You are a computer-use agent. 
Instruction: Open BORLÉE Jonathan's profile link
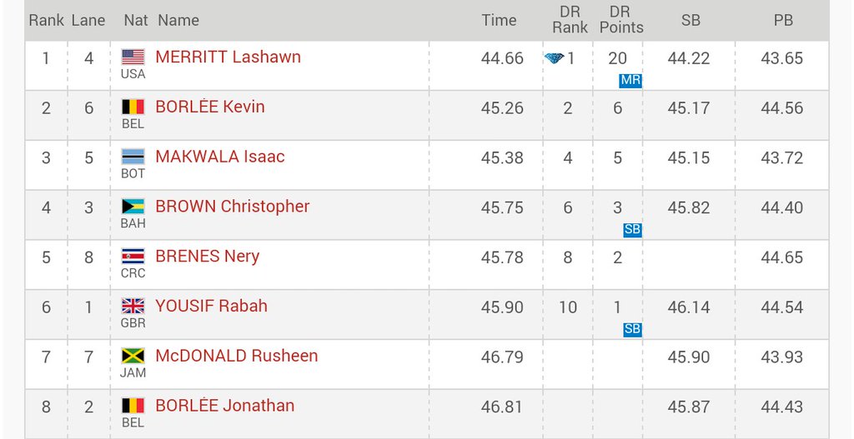point(225,406)
